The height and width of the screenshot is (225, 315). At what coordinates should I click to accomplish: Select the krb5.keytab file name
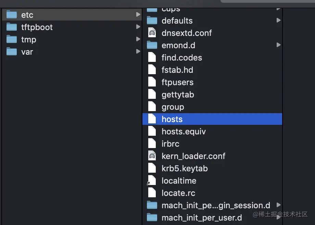pyautogui.click(x=185, y=169)
